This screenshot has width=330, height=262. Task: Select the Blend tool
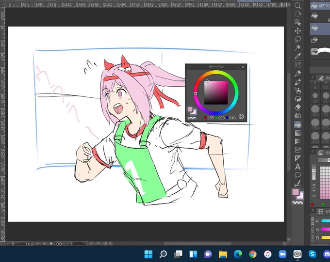(x=297, y=116)
